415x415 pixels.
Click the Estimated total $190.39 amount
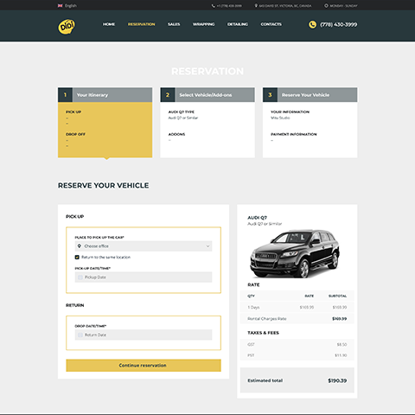click(x=337, y=380)
